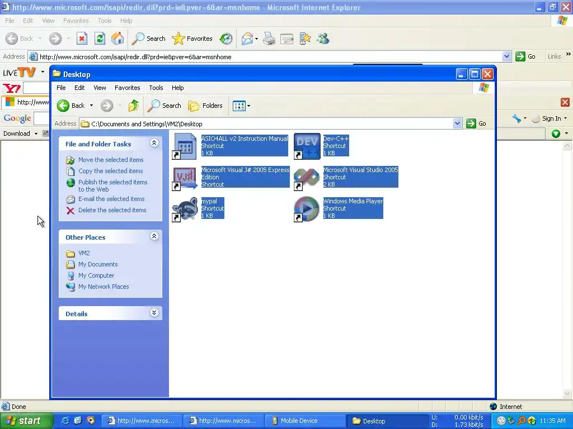
Task: Open the Download toolbar dropdown
Action: click(x=36, y=134)
